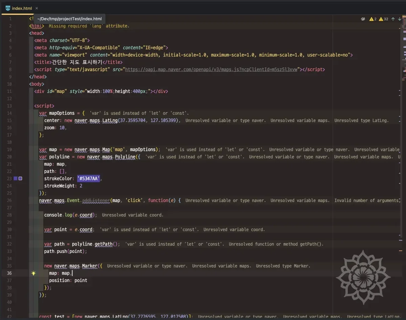Click the function(e) callback keyword
Screen dimensions: 406x320
point(162,200)
